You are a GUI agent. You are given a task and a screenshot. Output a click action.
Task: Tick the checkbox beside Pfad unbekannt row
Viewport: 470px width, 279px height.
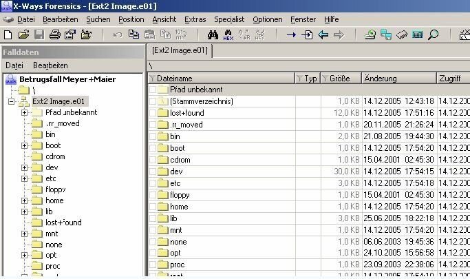[x=153, y=90]
